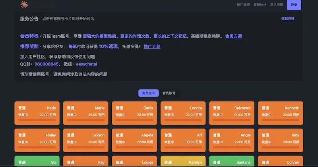Viewport: 318px width, 167px height.
Task: Collapse announcement via 收起详情
Action: (x=287, y=19)
